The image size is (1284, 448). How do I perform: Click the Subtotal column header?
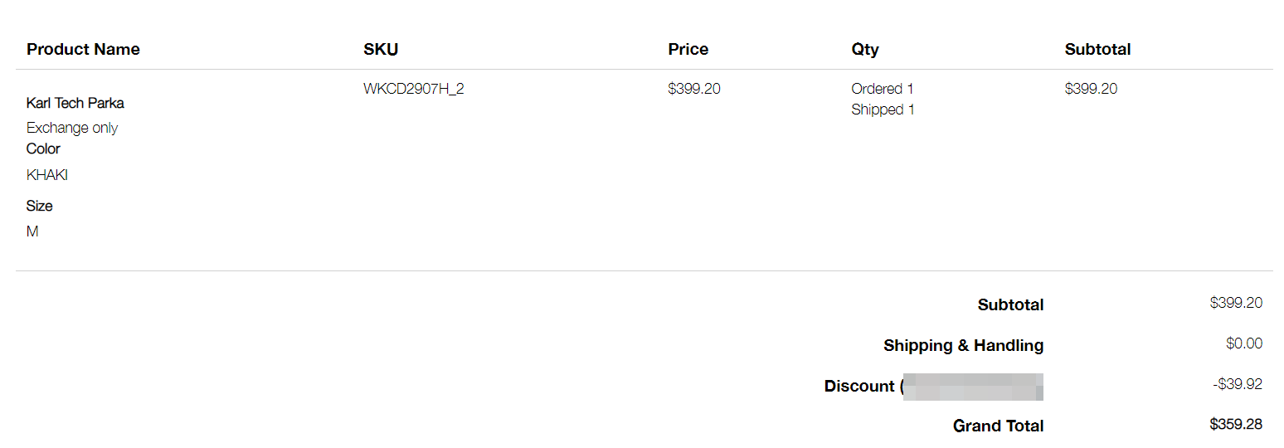coord(1097,49)
